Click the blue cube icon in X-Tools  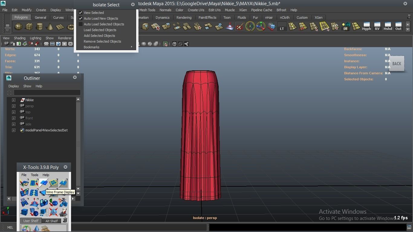pyautogui.click(x=24, y=212)
